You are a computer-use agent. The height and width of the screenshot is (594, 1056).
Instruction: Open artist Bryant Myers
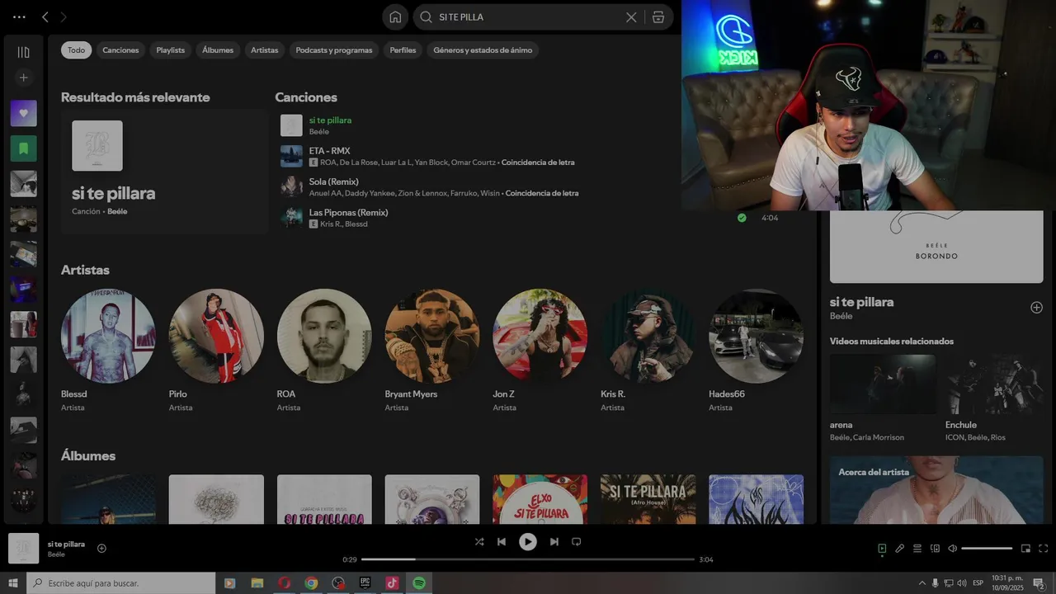click(432, 336)
